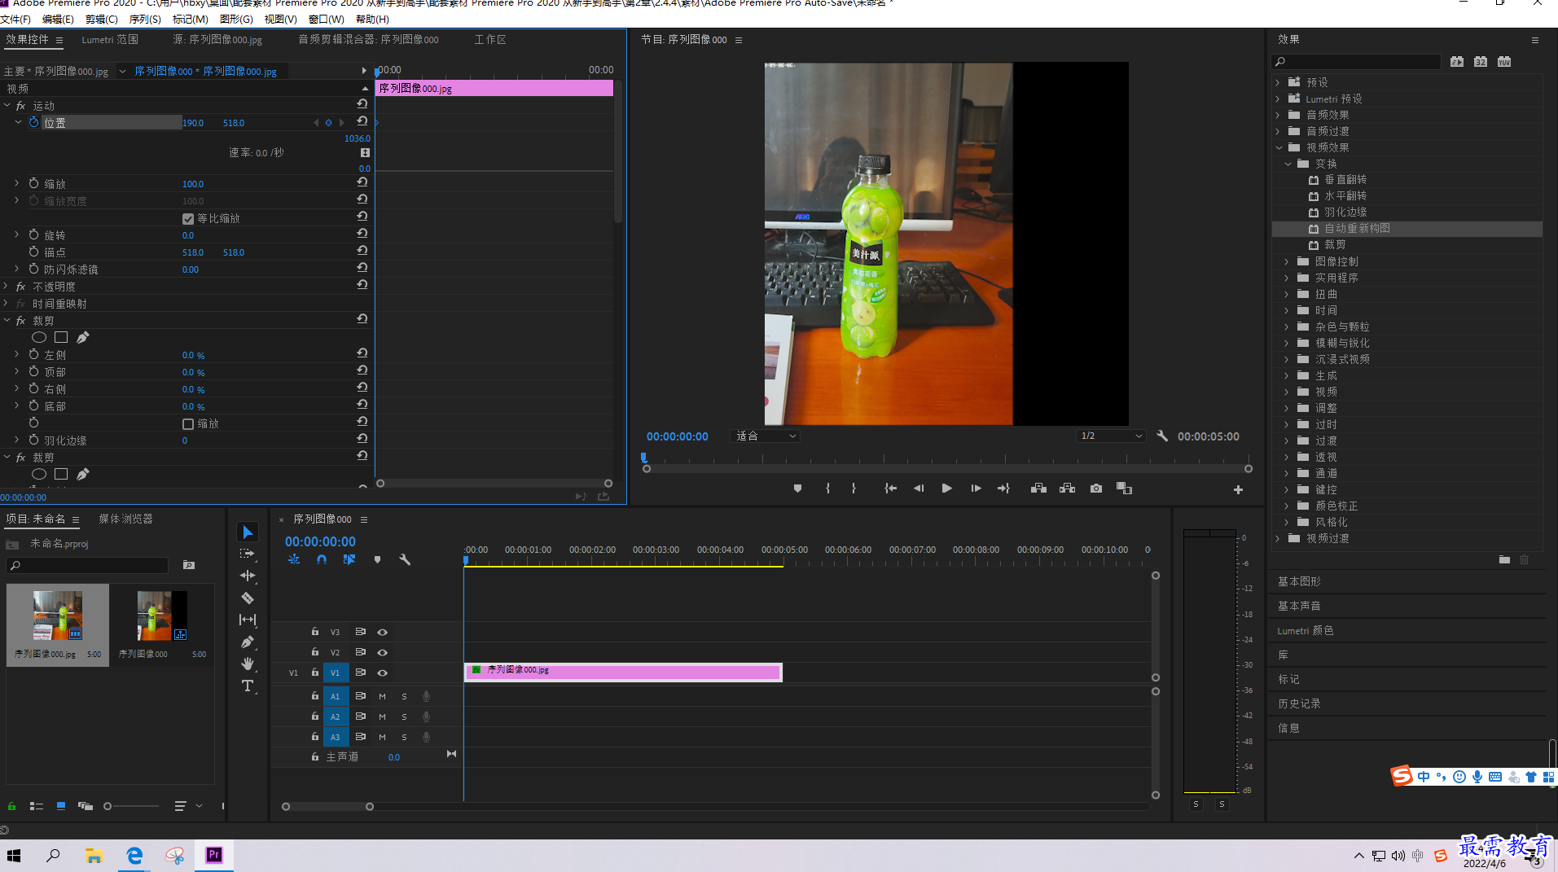Expand the 不透明度 effect section
This screenshot has width=1558, height=872.
click(x=7, y=287)
